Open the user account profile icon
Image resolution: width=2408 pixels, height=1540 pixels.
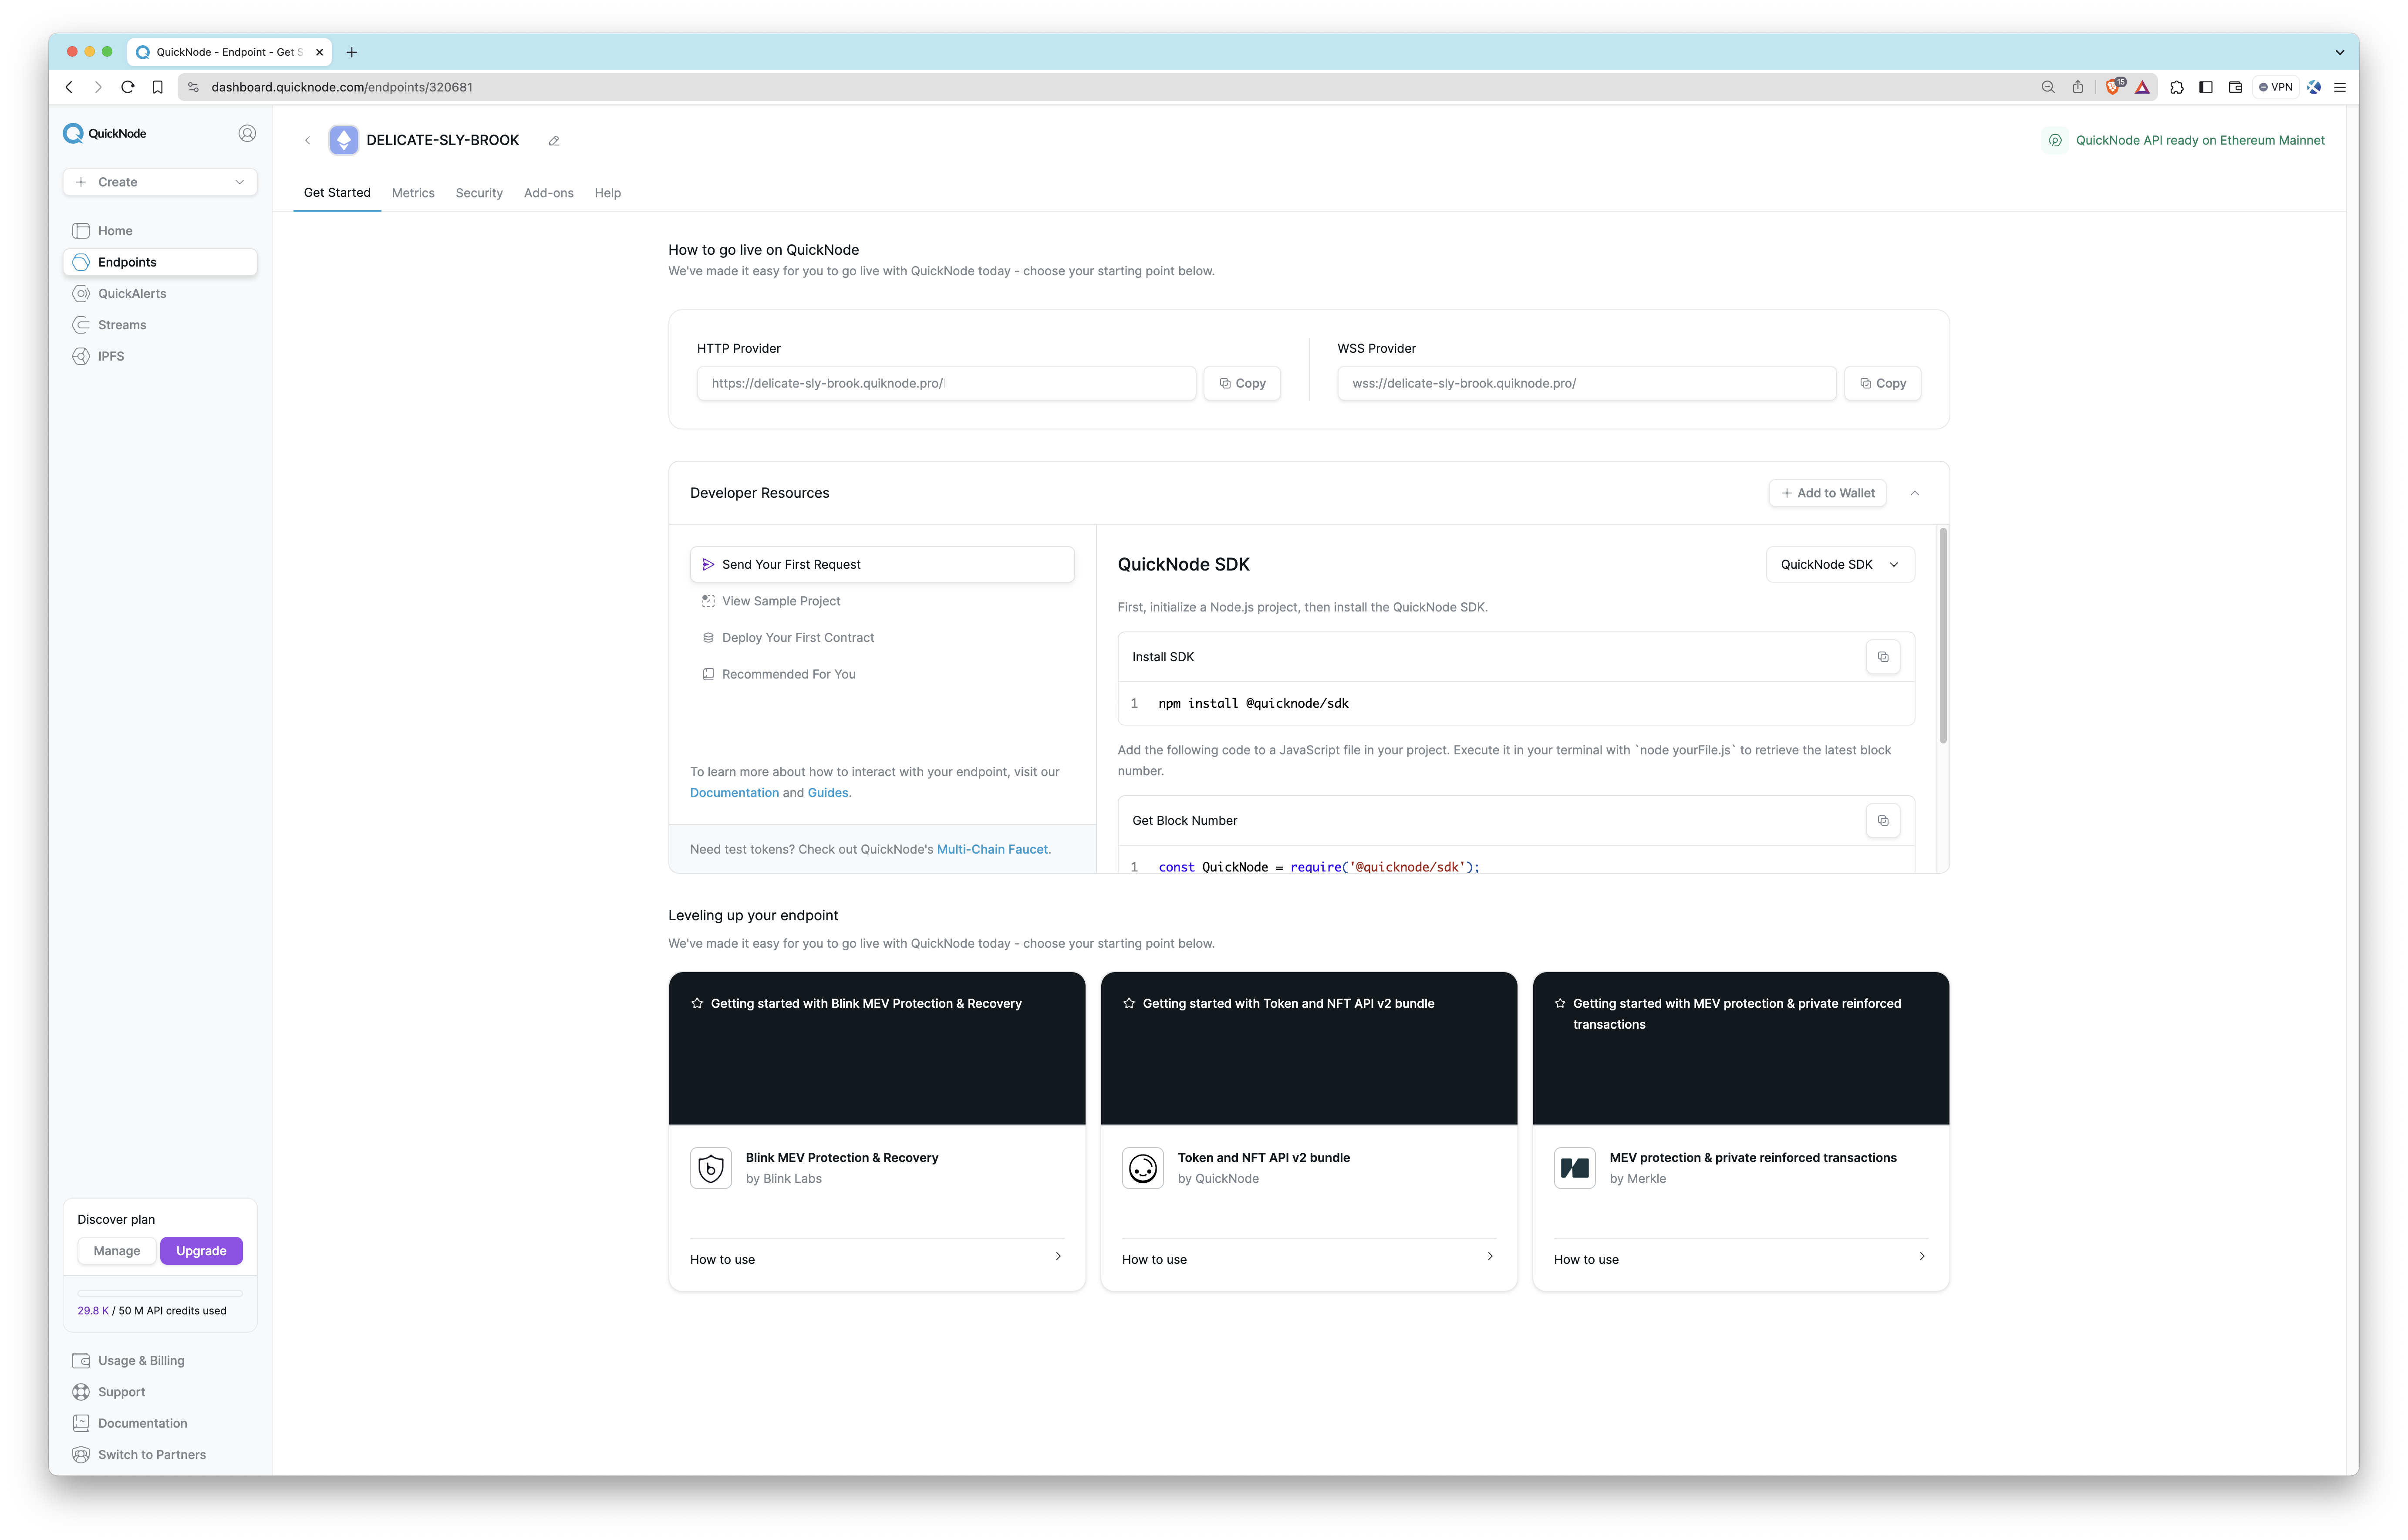(x=247, y=133)
